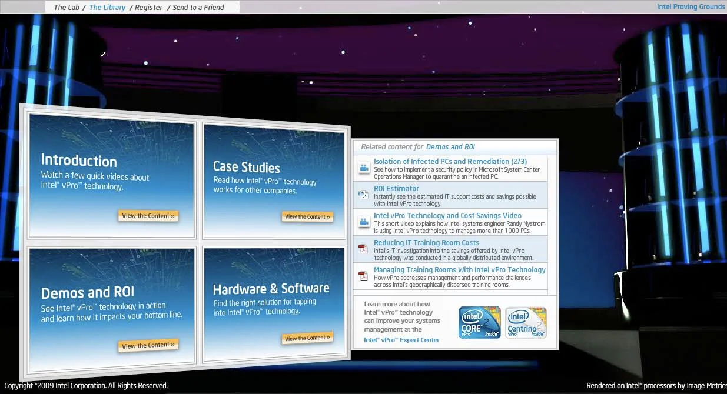Go to The Library tab
This screenshot has width=727, height=394.
click(107, 7)
